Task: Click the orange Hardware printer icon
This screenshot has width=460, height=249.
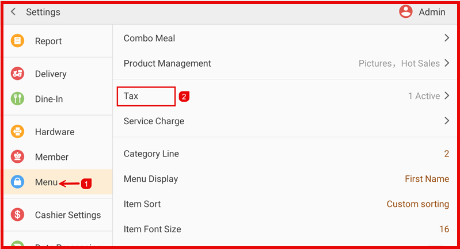Action: pos(18,132)
